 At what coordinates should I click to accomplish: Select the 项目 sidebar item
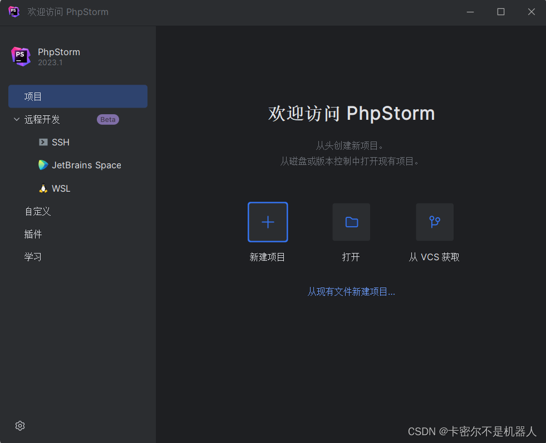(78, 96)
